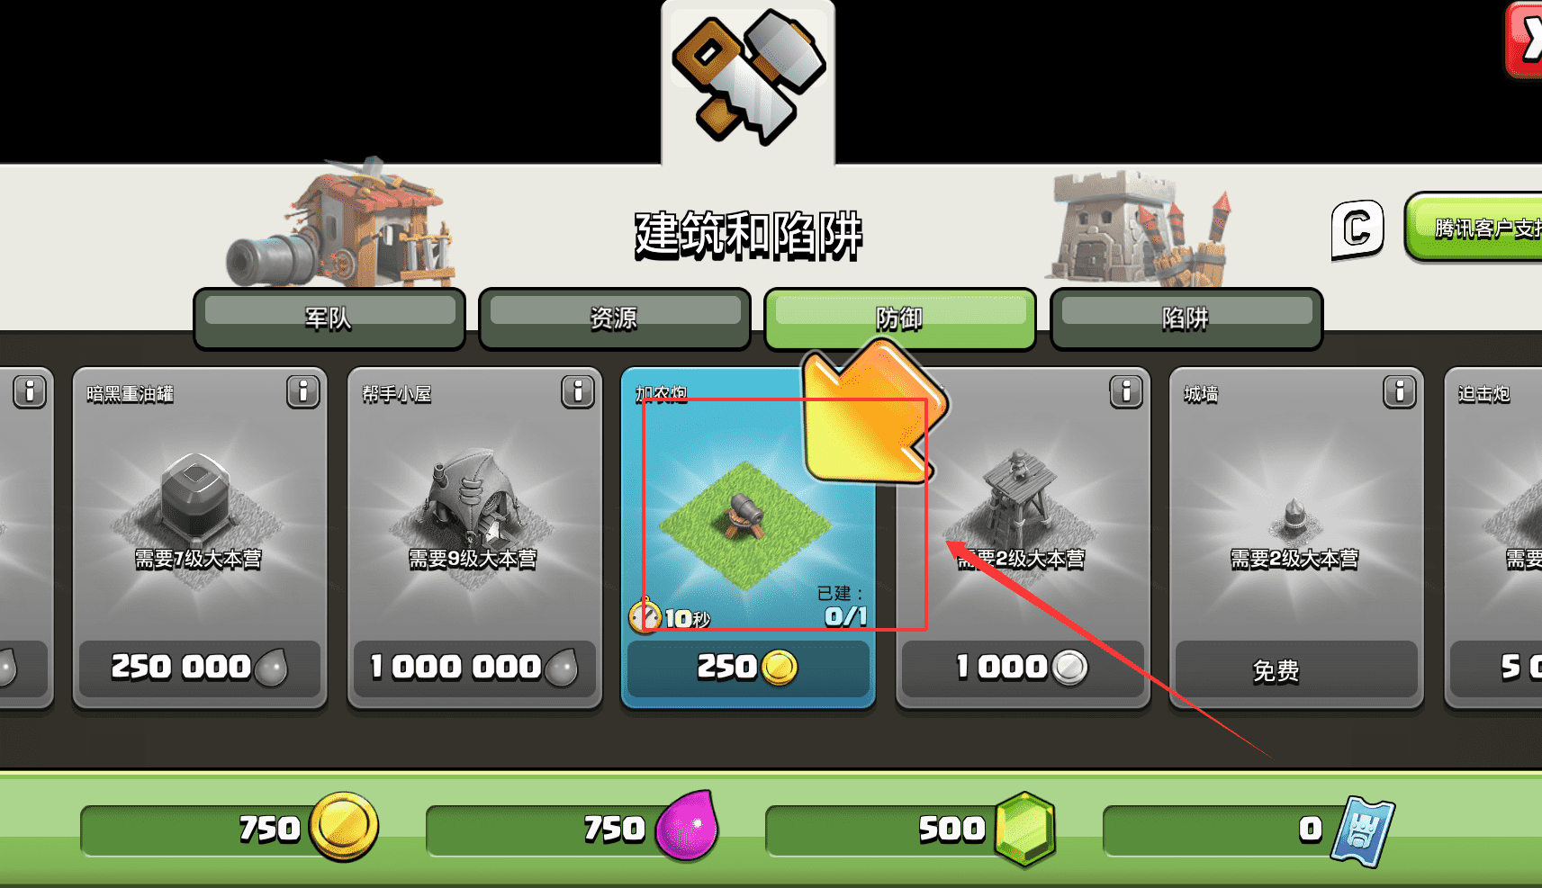
Task: Select the 防御 tab
Action: point(900,318)
